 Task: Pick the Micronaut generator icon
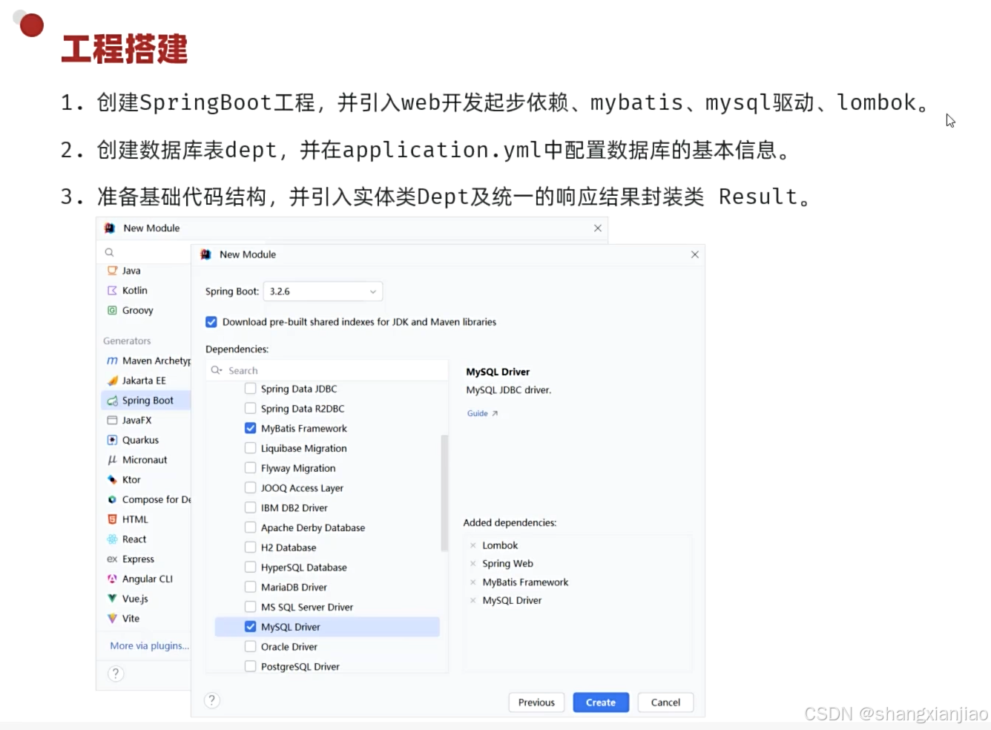pos(112,460)
